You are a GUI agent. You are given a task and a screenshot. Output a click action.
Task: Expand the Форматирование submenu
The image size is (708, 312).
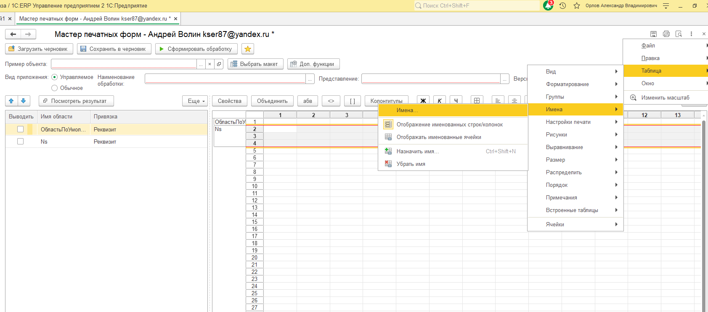[x=575, y=84]
